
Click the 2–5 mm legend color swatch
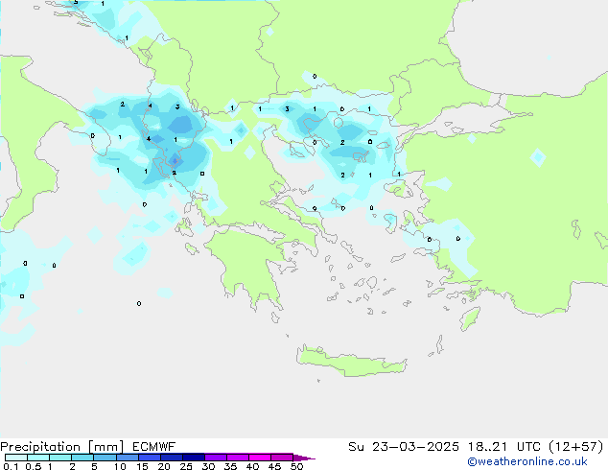click(x=82, y=458)
